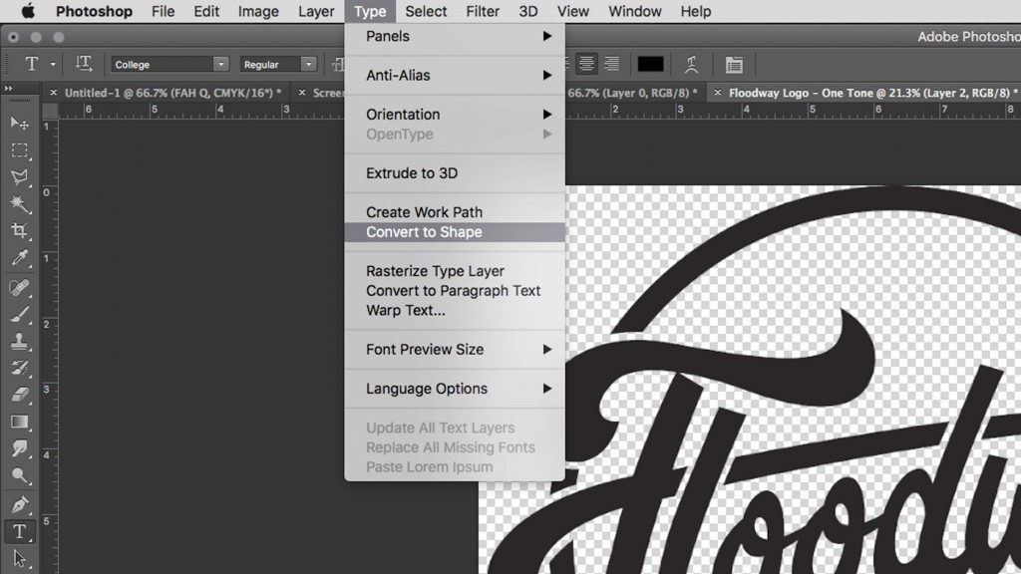
Task: Expand the Panels submenu
Action: coord(455,37)
